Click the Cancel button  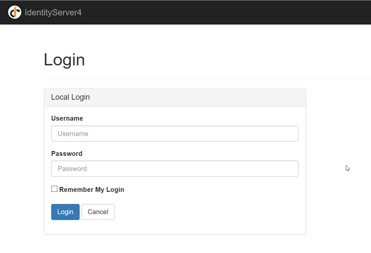coord(98,212)
